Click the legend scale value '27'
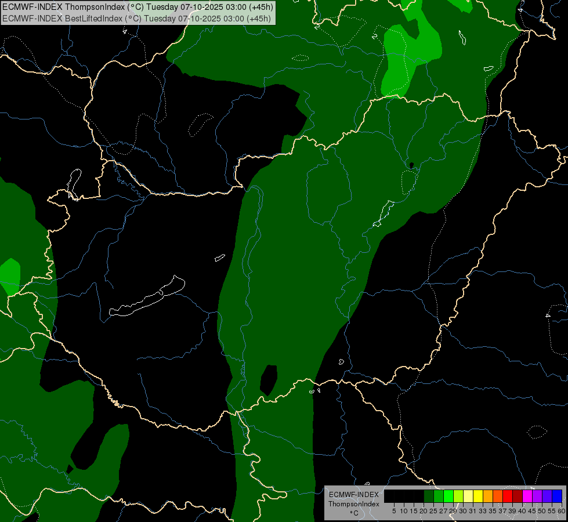This screenshot has height=522, width=568. [444, 511]
